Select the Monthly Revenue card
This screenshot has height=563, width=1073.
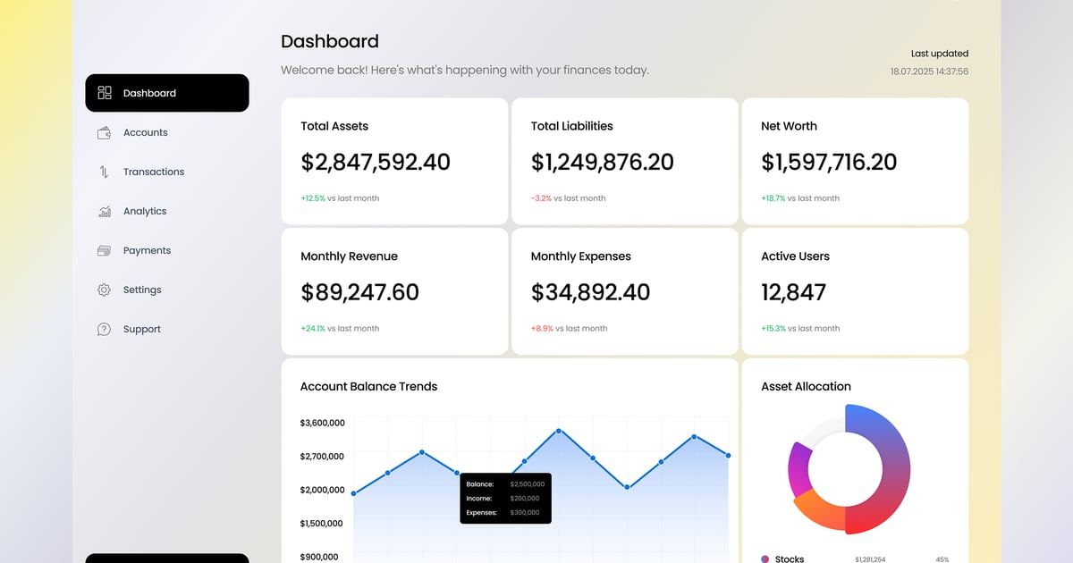(394, 291)
